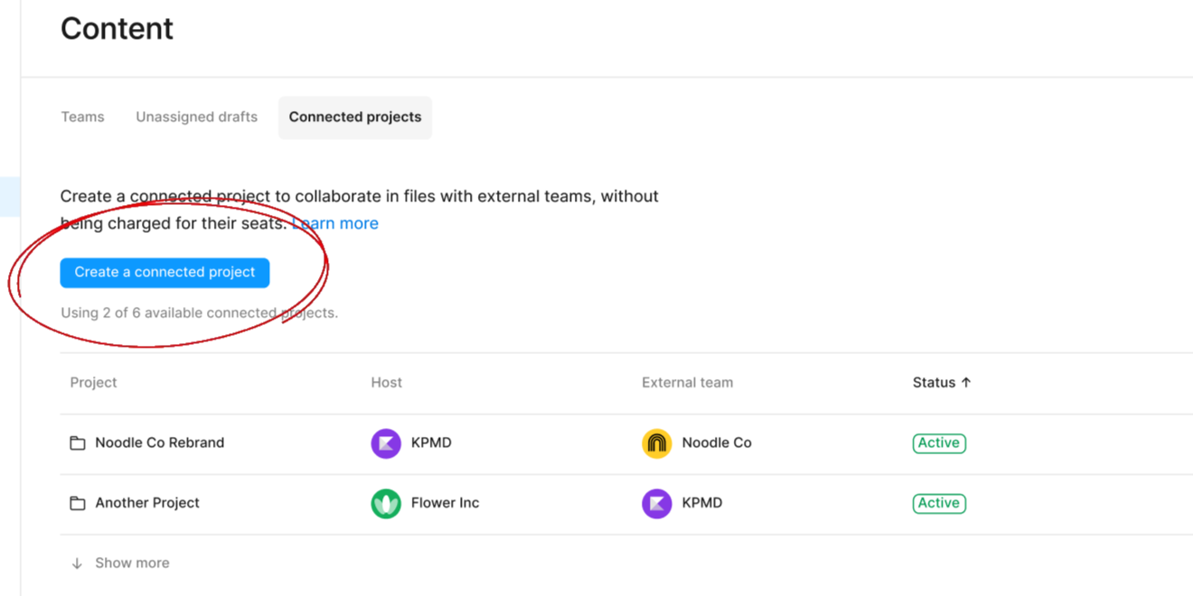Viewport: 1193px width, 596px height.
Task: Click the connected projects usage counter text
Action: tap(199, 312)
